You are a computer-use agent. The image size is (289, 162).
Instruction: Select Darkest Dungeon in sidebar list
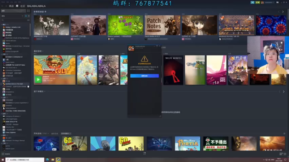[12, 51]
